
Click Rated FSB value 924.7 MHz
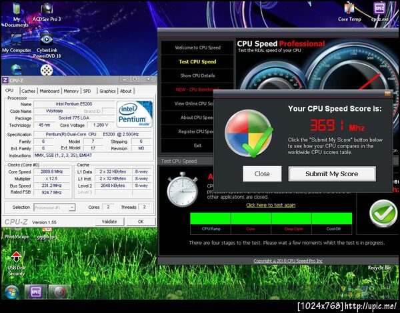pyautogui.click(x=52, y=192)
